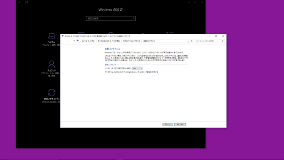The width and height of the screenshot is (284, 160).
Task: Click the OK button with shield icon
Action: (x=168, y=124)
